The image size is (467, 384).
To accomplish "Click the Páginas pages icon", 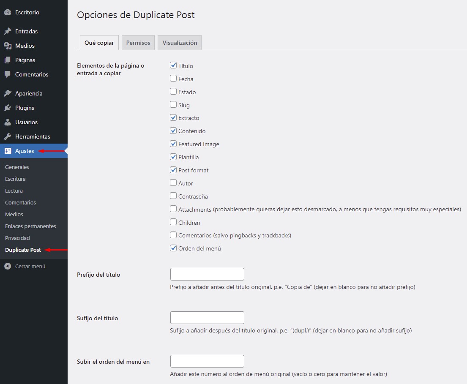I will pos(8,60).
